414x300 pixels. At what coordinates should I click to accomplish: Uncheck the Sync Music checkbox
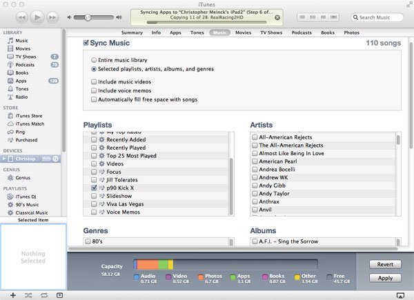(86, 43)
